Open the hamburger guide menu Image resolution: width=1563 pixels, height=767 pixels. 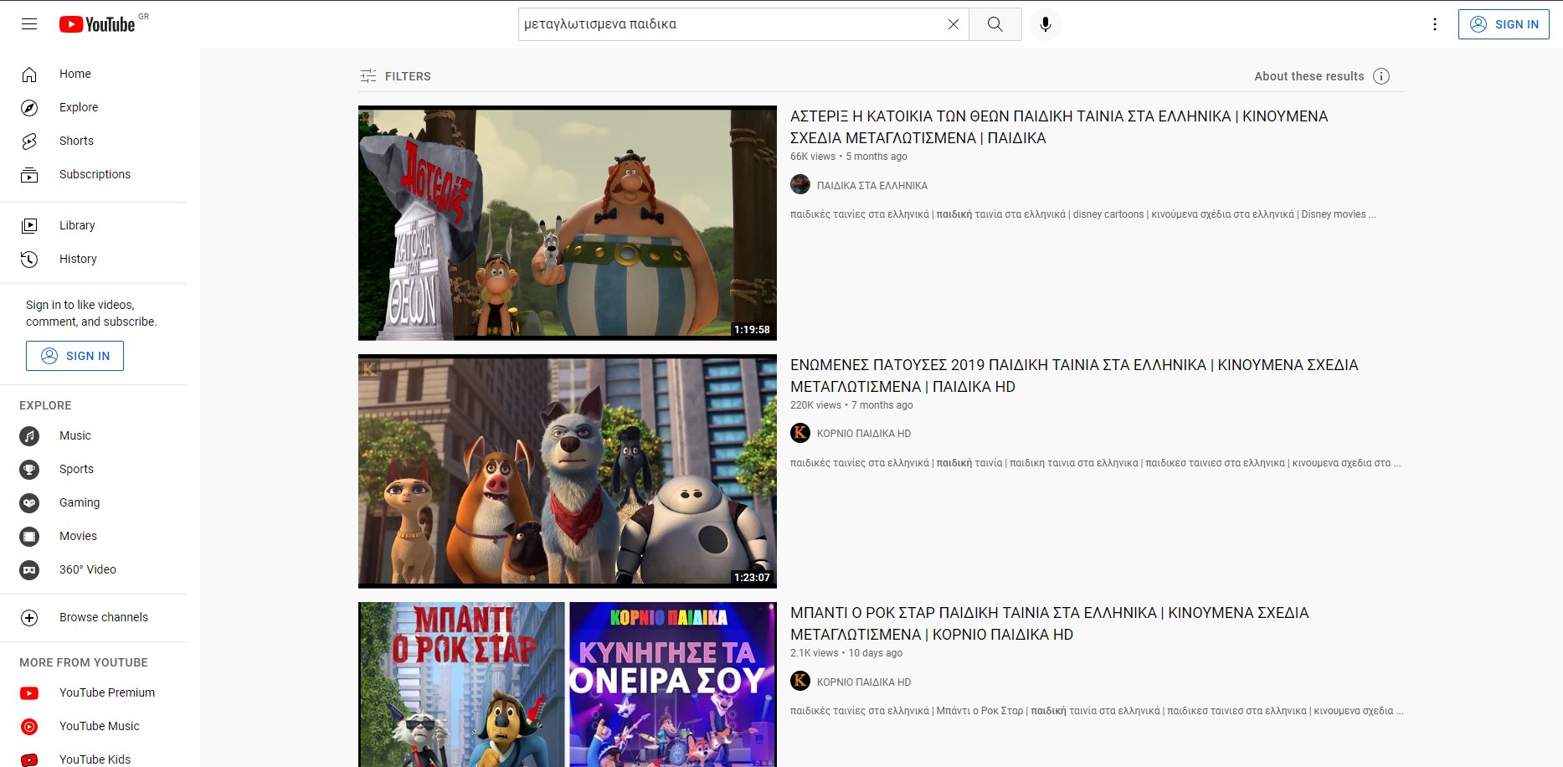pos(29,24)
